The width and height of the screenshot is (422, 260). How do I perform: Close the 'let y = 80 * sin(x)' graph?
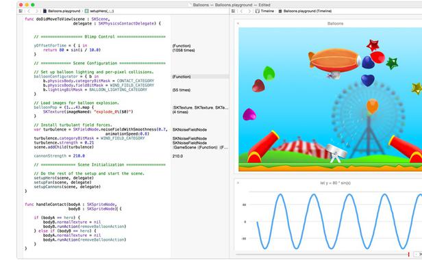(x=238, y=183)
